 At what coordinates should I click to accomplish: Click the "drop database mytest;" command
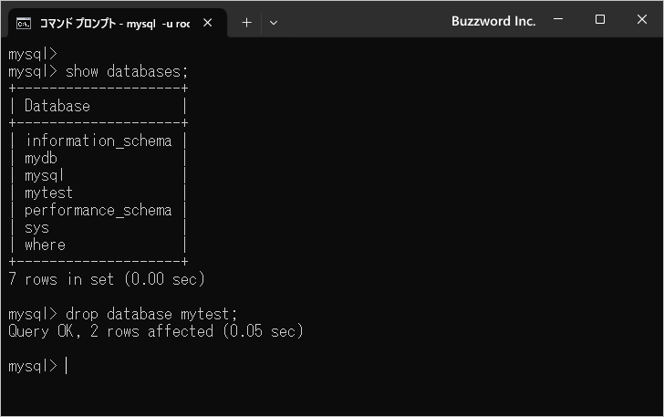151,314
